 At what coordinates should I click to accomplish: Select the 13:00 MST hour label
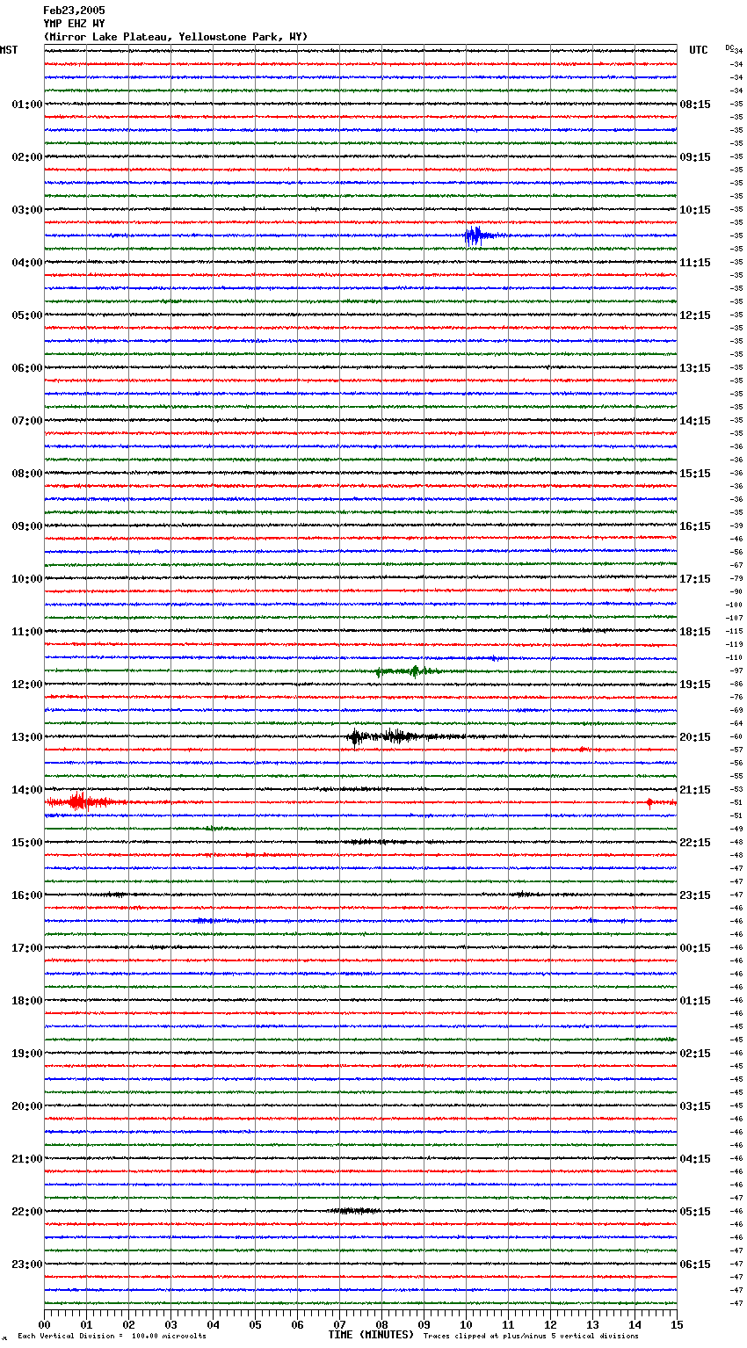(x=27, y=737)
